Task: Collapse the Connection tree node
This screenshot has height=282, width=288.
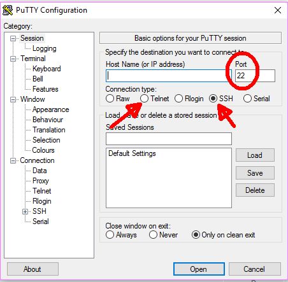Action: 13,160
